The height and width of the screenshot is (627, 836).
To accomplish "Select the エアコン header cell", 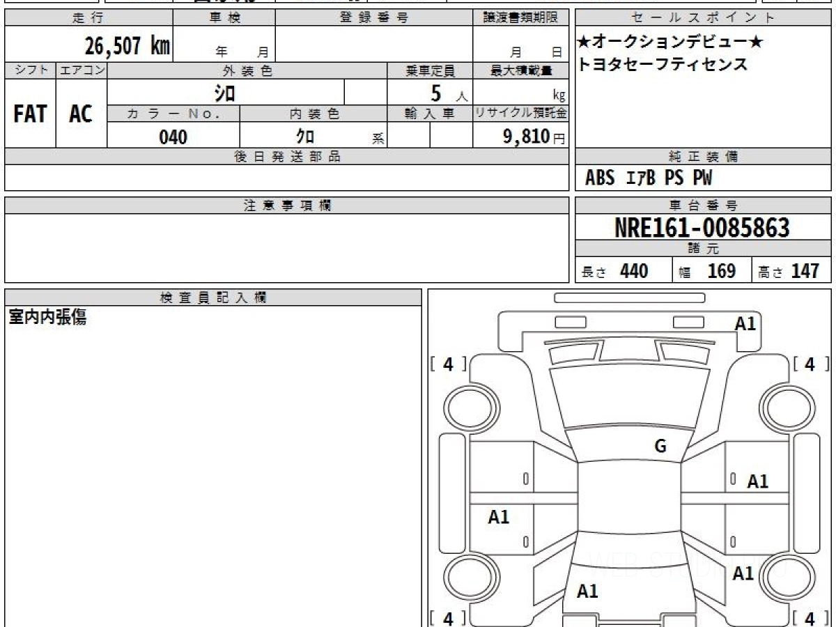I will point(82,70).
